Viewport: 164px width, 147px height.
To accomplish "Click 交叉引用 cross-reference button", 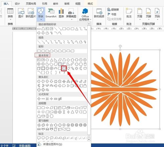I will (x=114, y=19).
